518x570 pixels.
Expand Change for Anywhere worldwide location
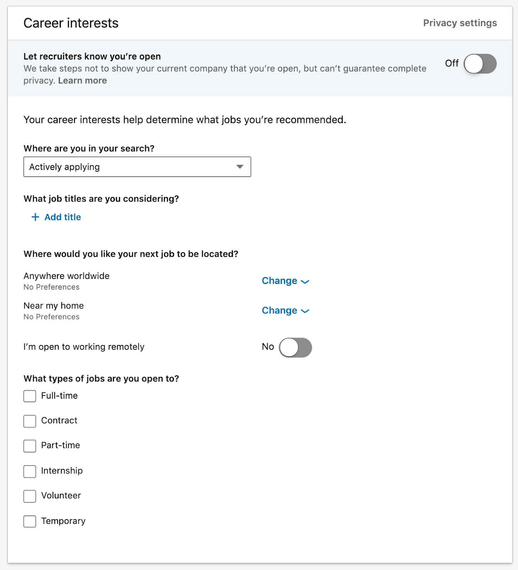(279, 281)
